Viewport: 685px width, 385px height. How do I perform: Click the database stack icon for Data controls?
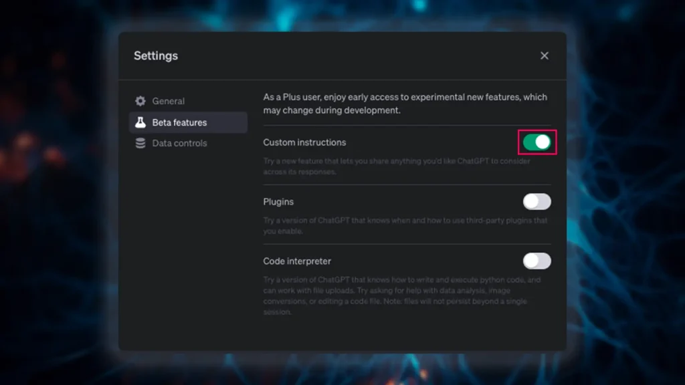pyautogui.click(x=140, y=143)
